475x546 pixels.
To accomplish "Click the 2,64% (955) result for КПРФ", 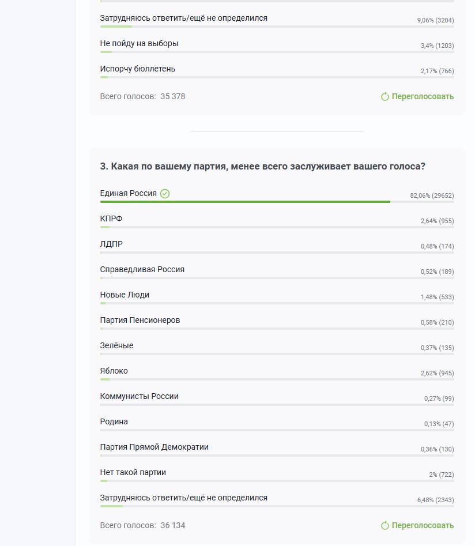I will point(437,221).
